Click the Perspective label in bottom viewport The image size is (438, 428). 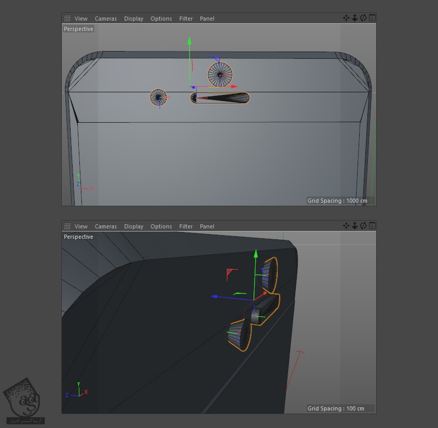point(78,237)
